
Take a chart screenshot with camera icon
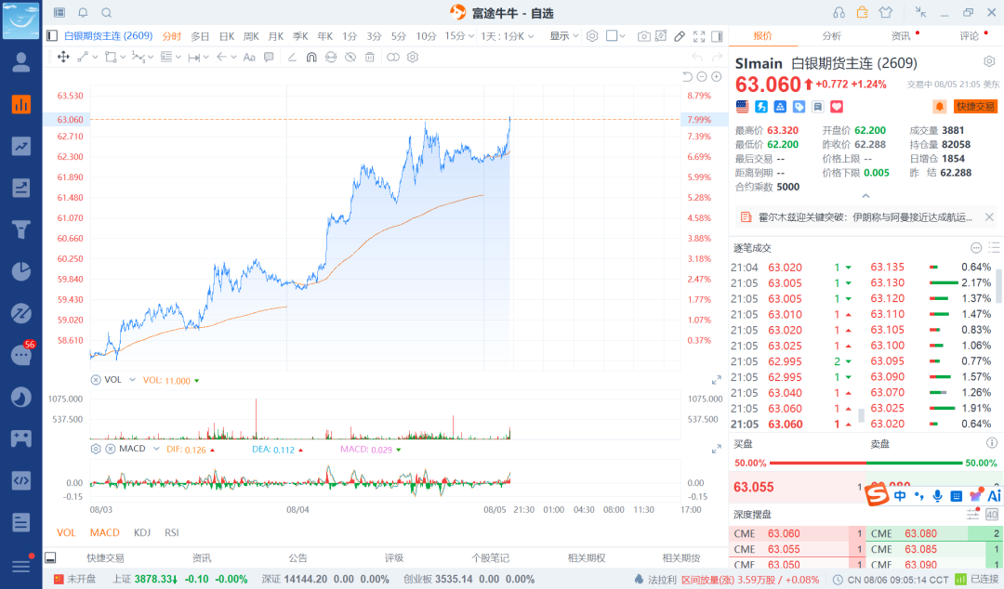(x=644, y=36)
